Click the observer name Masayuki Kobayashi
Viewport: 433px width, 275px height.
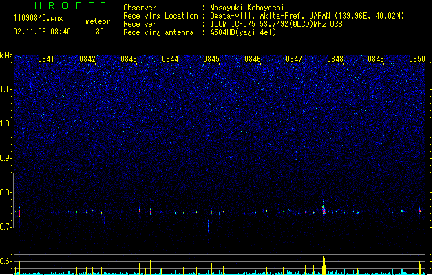point(247,8)
